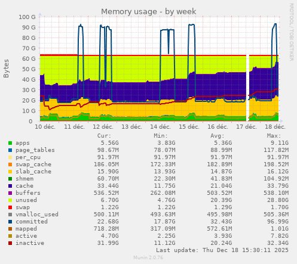The image size is (297, 264).
Task: Click the red swap legend swatch
Action: 10,207
